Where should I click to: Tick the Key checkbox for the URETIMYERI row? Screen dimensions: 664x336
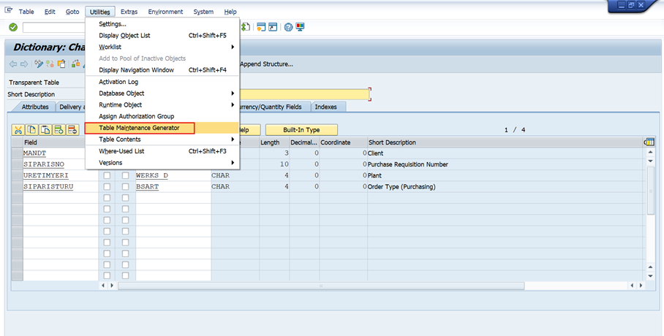click(107, 176)
